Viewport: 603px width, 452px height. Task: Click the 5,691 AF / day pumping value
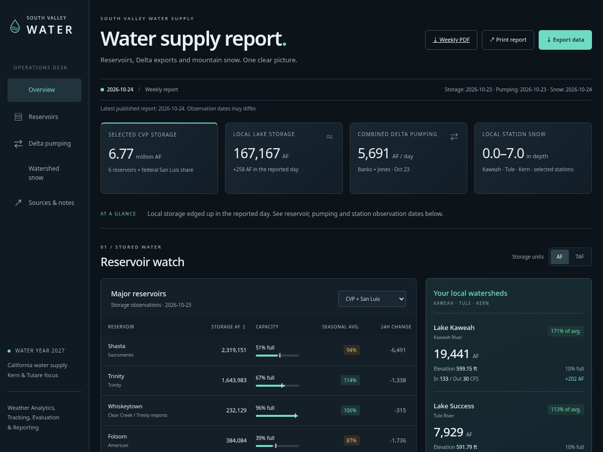pyautogui.click(x=385, y=154)
